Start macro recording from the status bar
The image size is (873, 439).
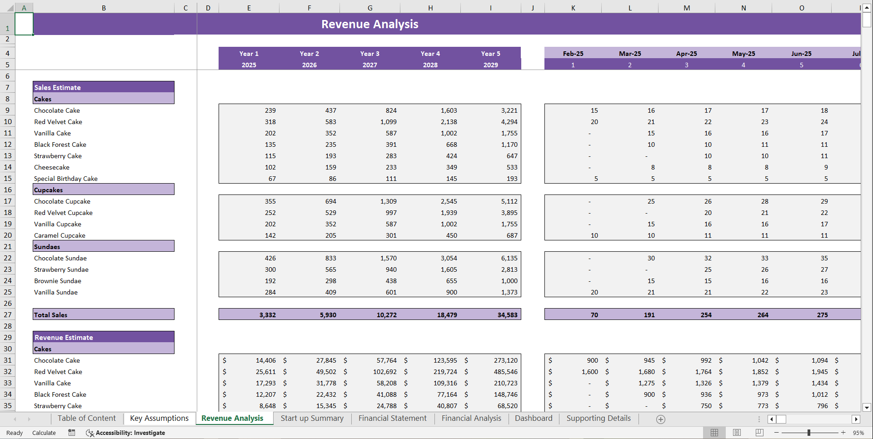(71, 433)
